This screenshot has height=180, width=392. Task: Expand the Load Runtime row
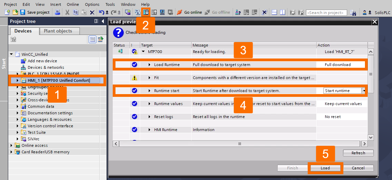tap(149, 65)
